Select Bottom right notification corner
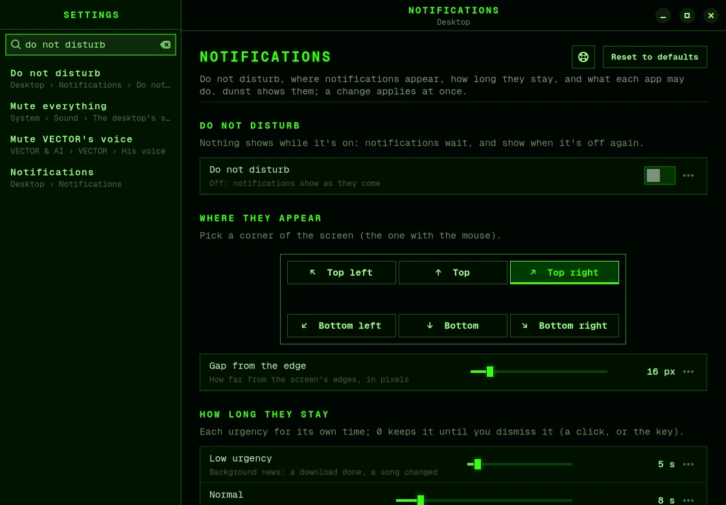This screenshot has height=505, width=726. (565, 326)
